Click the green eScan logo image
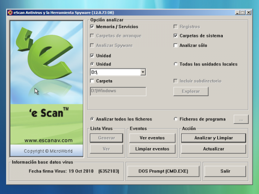The width and height of the screenshot is (259, 194). coord(47,88)
